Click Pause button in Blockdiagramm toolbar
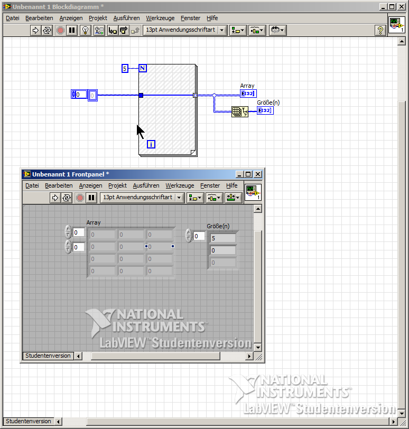The height and width of the screenshot is (429, 409). point(72,30)
